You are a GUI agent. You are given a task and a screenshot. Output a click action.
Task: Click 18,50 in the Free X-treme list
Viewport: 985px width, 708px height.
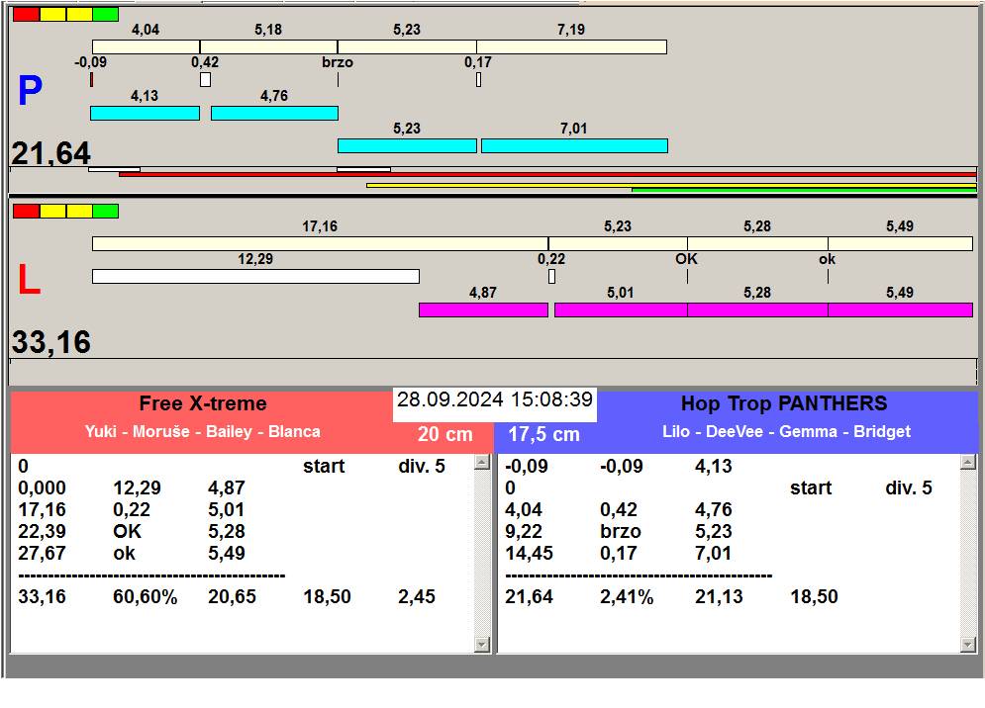point(327,597)
